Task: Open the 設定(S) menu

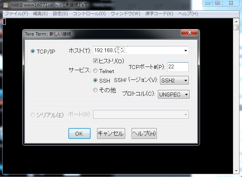Action: [60, 14]
